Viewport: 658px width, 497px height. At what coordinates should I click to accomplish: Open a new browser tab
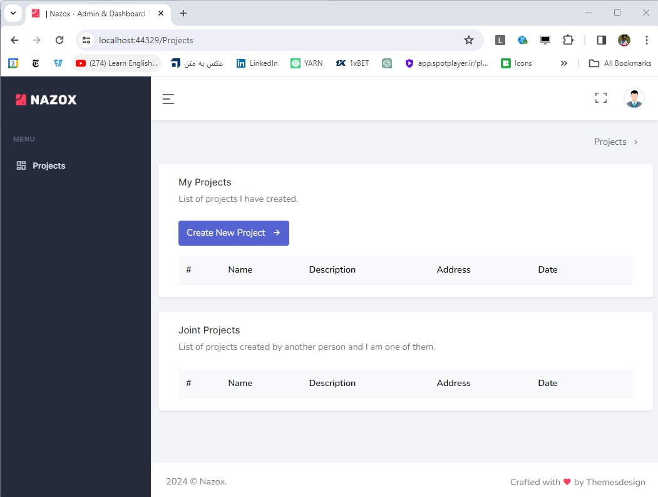tap(183, 13)
